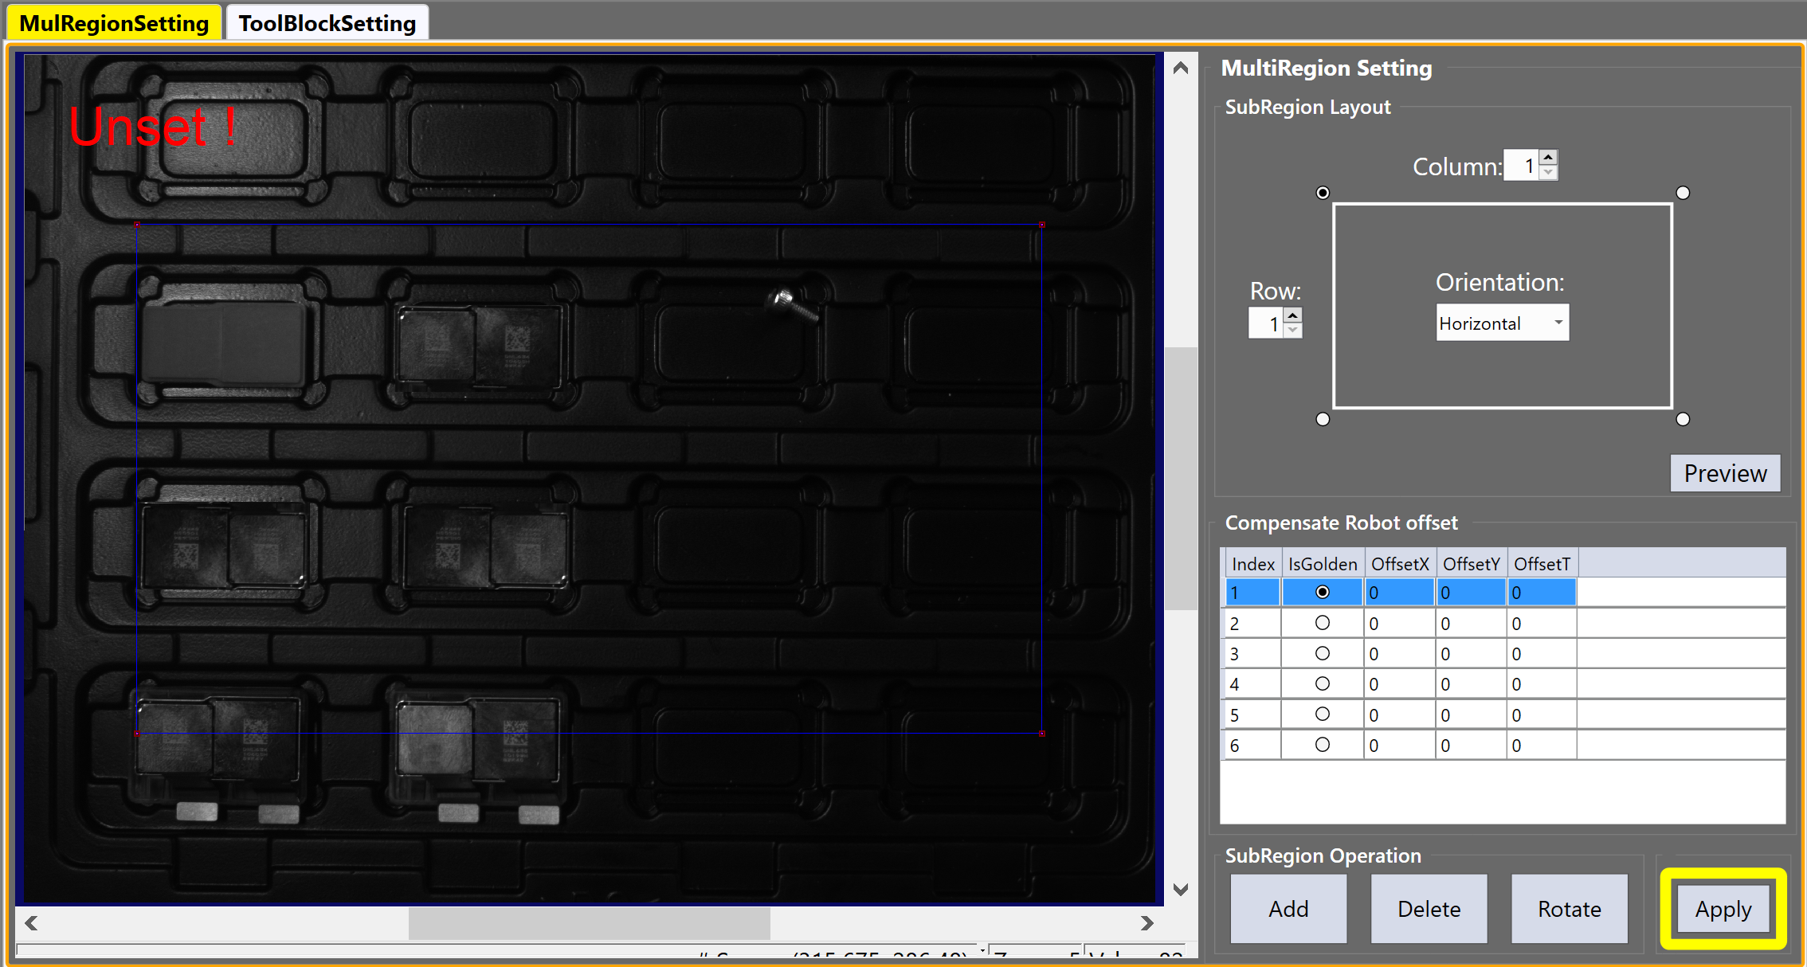Select the MulRegionSetting tab
Screen dimensions: 1807x967
(x=114, y=23)
